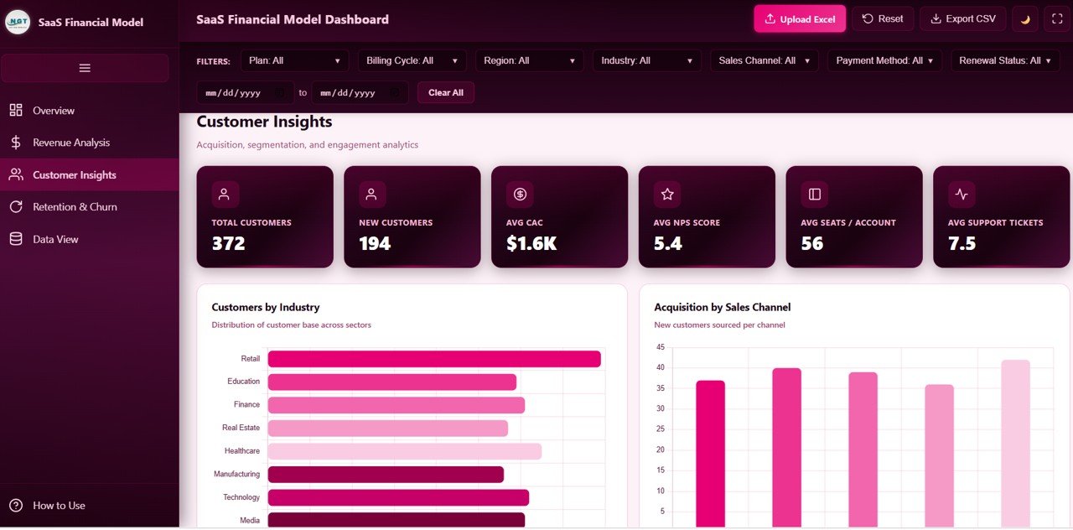Click the Upload Excel button
This screenshot has width=1073, height=530.
tap(799, 18)
